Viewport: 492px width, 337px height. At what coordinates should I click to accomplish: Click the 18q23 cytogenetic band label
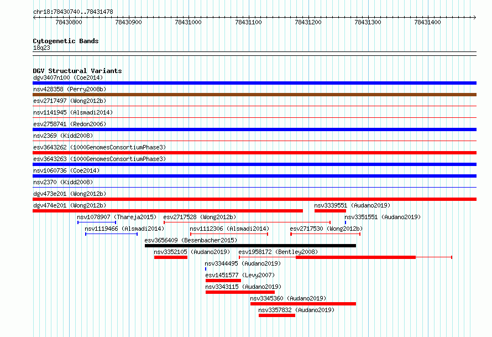point(41,48)
